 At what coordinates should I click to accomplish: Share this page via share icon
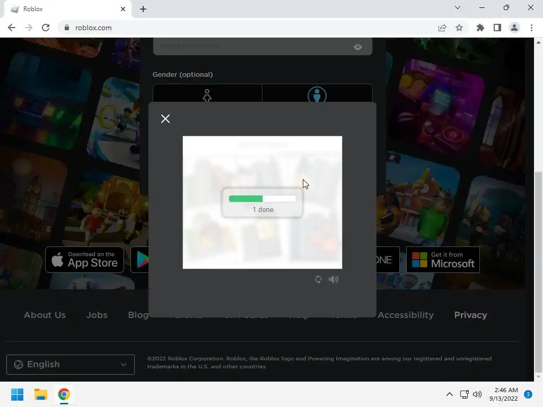[442, 28]
